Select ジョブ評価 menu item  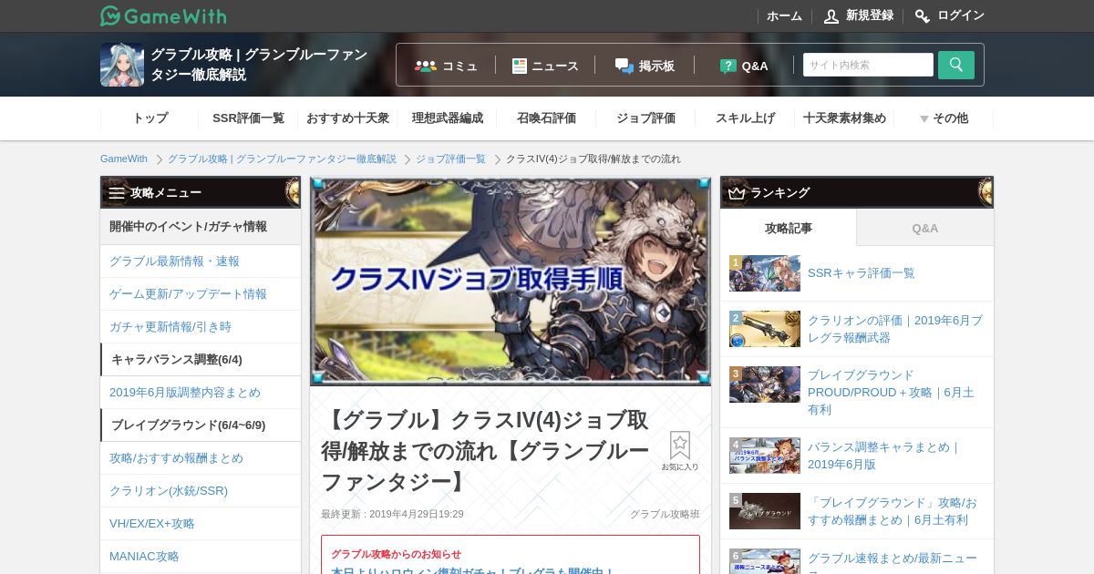[x=645, y=118]
